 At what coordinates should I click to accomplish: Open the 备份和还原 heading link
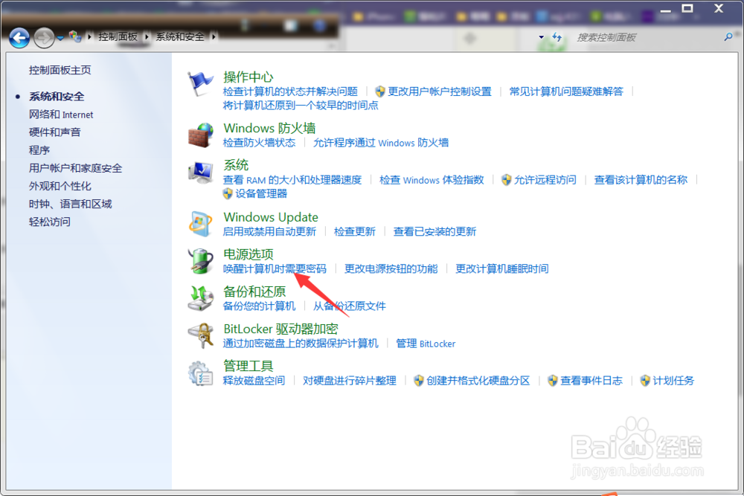(254, 292)
